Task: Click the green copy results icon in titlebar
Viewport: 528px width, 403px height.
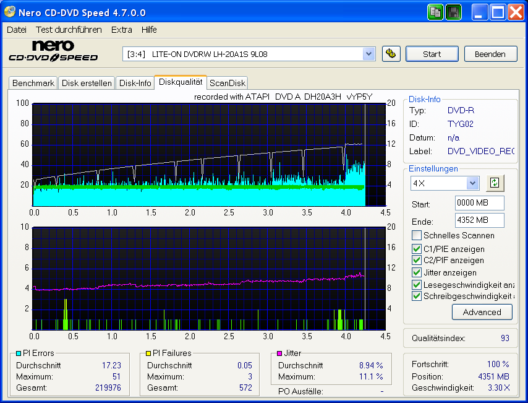Action: pyautogui.click(x=435, y=12)
